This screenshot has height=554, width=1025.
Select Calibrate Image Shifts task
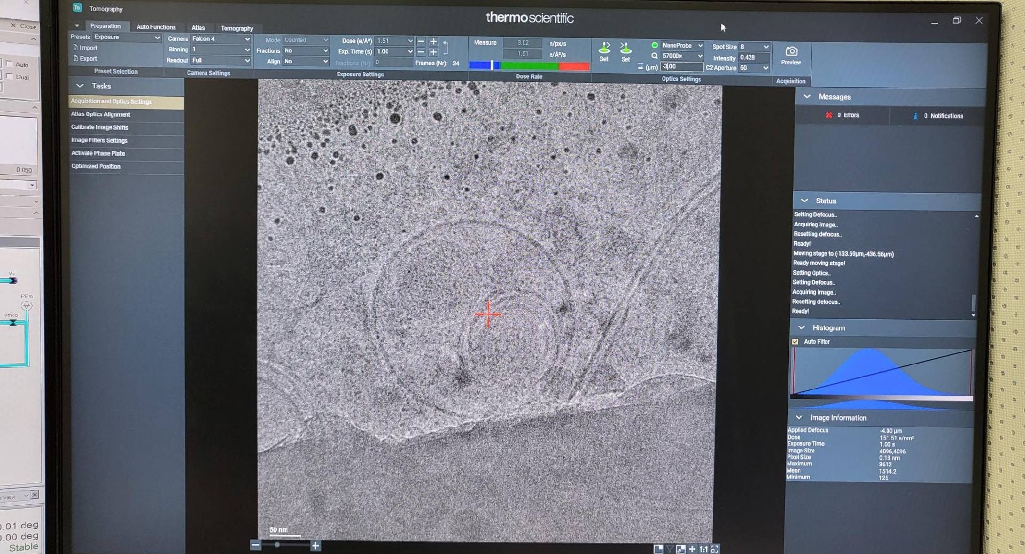click(126, 127)
